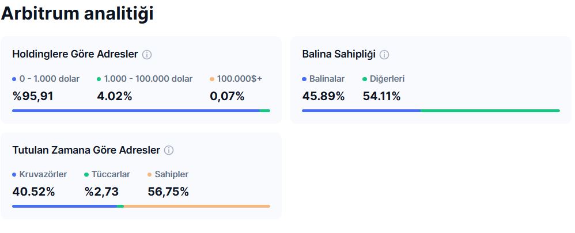Click orange dot for 100.000$+ legend
This screenshot has width=575, height=233.
tap(211, 79)
